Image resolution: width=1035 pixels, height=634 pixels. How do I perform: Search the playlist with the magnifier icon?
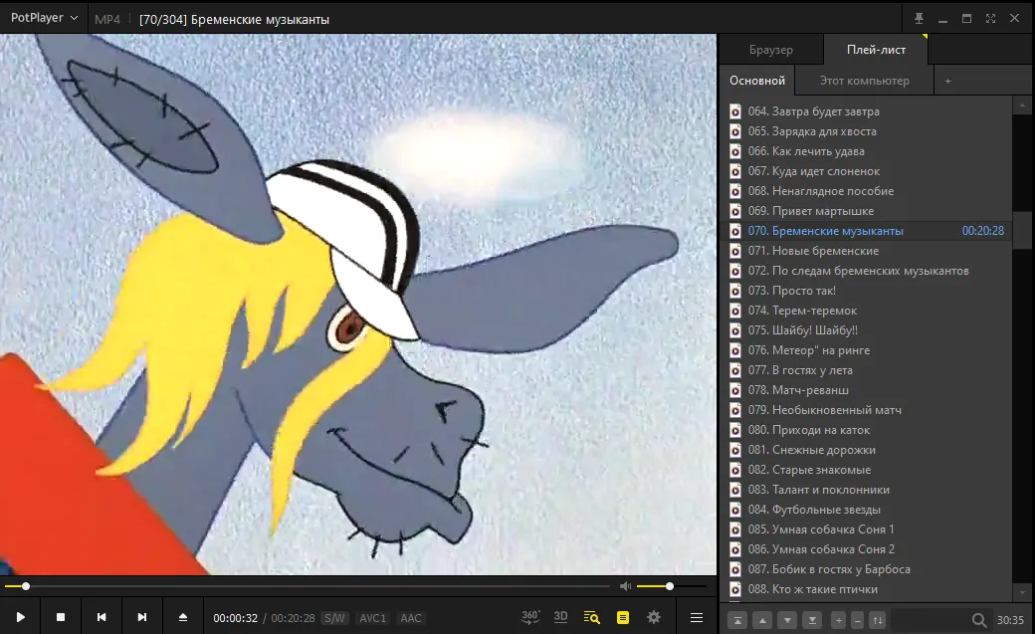pyautogui.click(x=979, y=620)
